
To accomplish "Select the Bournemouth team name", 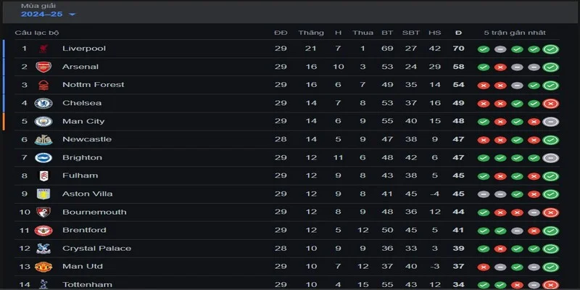I will coord(94,212).
